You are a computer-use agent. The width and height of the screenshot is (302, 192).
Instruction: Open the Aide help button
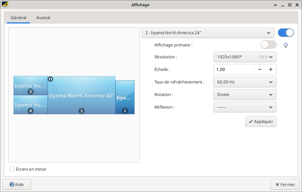tap(17, 184)
